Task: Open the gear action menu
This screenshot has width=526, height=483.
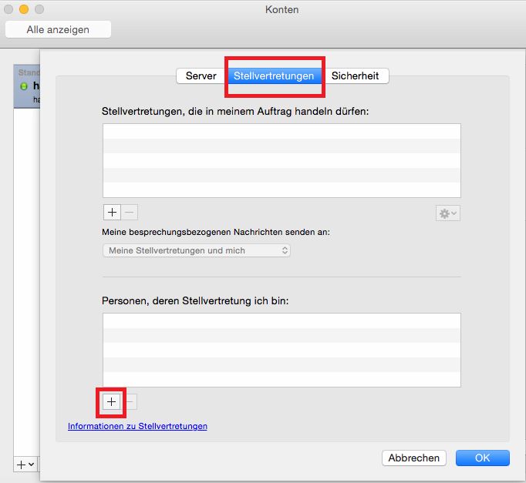Action: click(448, 213)
